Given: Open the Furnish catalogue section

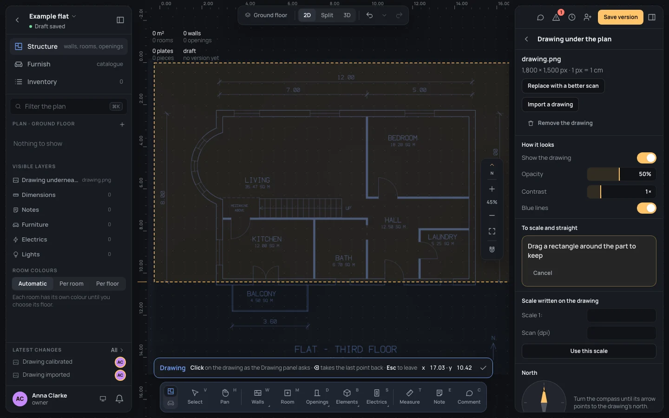Looking at the screenshot, I should click(69, 64).
